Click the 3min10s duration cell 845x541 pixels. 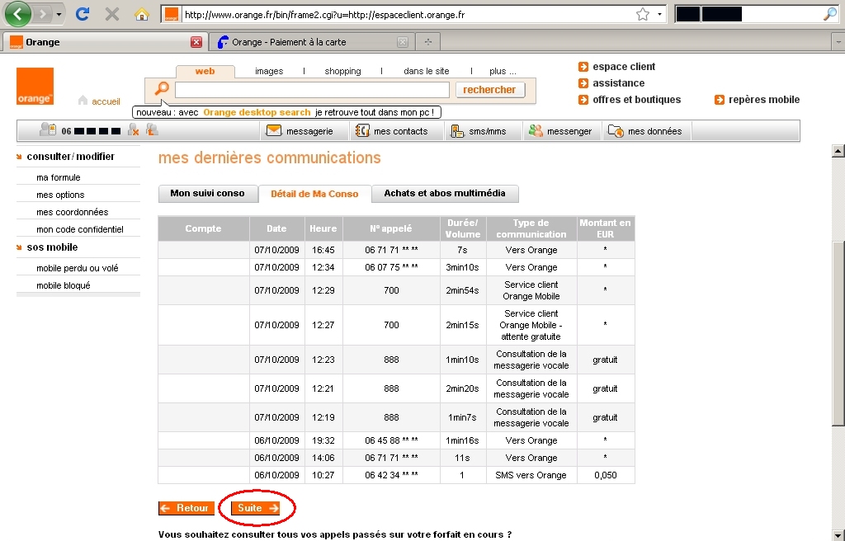(462, 267)
